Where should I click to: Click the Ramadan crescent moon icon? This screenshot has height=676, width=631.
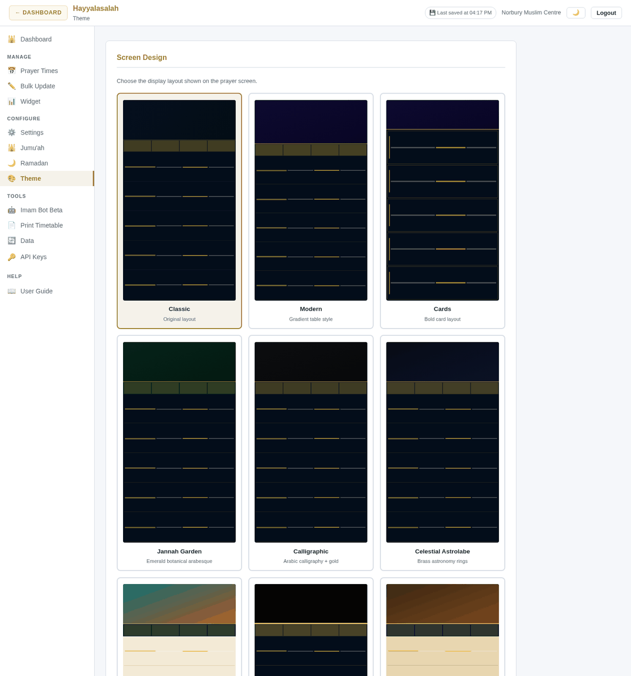pyautogui.click(x=12, y=163)
